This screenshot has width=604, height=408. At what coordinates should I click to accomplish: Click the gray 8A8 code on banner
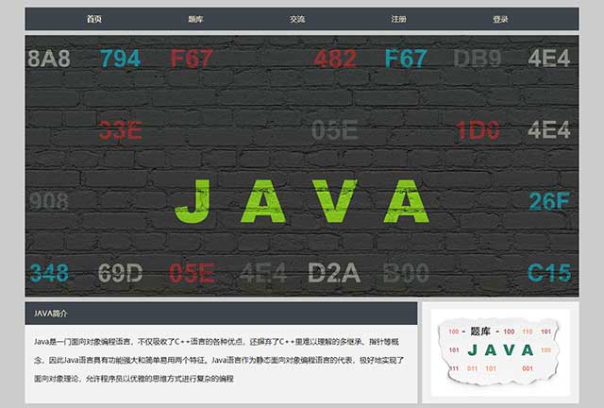[49, 59]
